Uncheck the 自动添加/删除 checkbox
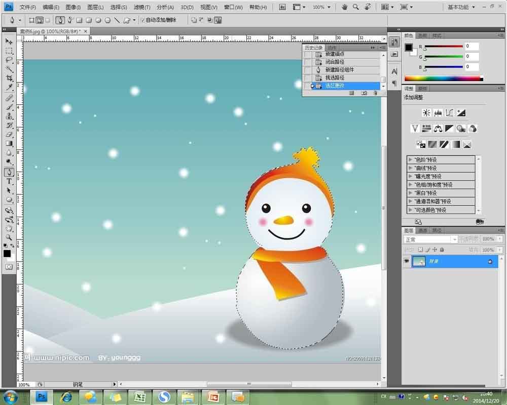Image resolution: width=507 pixels, height=405 pixels. point(142,20)
